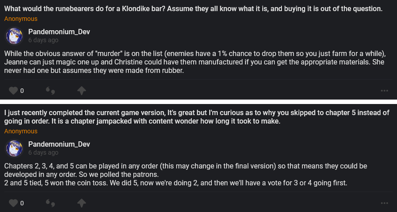Click the quote icon under the chapter 5 answer
This screenshot has width=397, height=212.
[x=50, y=203]
